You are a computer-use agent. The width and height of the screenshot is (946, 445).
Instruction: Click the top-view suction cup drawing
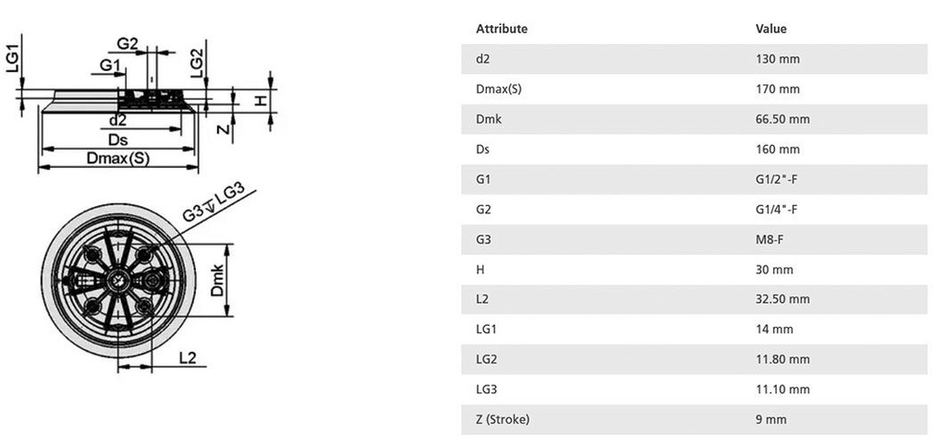[120, 281]
